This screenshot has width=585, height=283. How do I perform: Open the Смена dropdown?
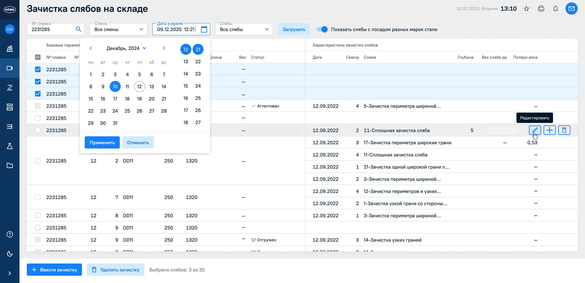coord(119,29)
